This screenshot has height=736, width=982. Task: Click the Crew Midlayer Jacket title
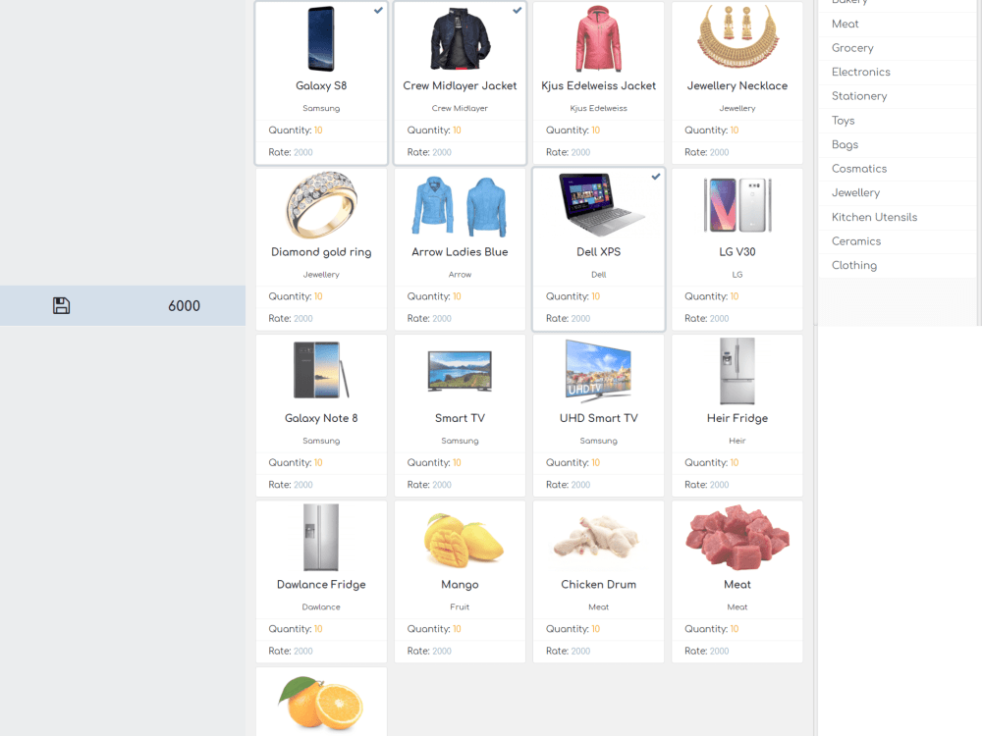460,85
